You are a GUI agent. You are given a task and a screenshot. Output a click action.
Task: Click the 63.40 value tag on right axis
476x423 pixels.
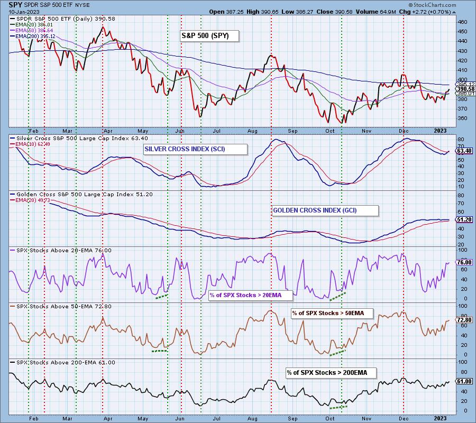pos(464,151)
